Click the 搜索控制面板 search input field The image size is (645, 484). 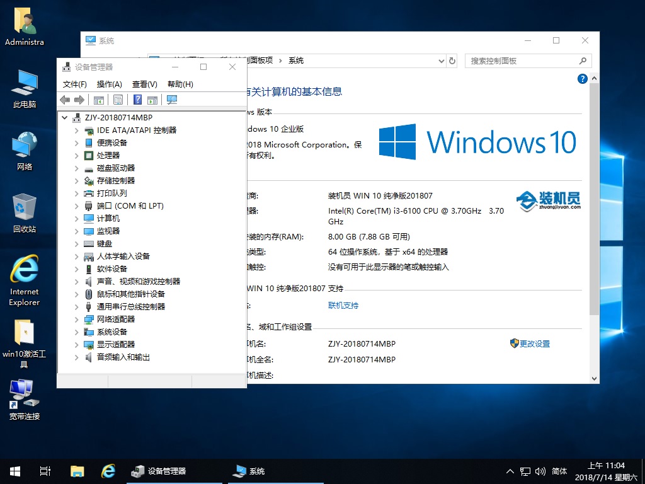click(x=522, y=61)
